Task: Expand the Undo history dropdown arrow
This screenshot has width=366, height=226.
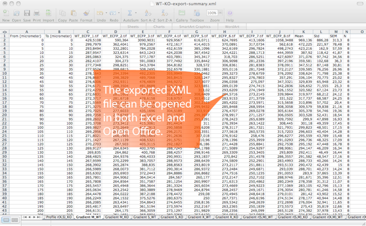Action: 106,13
